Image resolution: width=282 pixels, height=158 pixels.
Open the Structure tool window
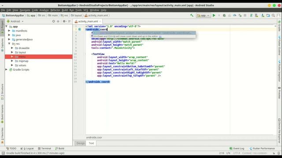tap(2, 92)
